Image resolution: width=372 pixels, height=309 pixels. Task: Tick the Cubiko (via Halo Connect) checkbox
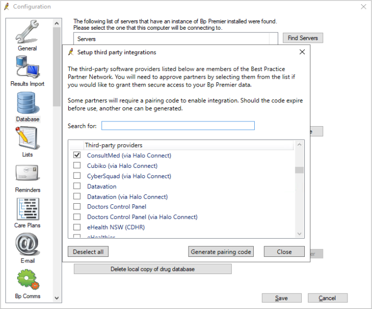(x=77, y=166)
